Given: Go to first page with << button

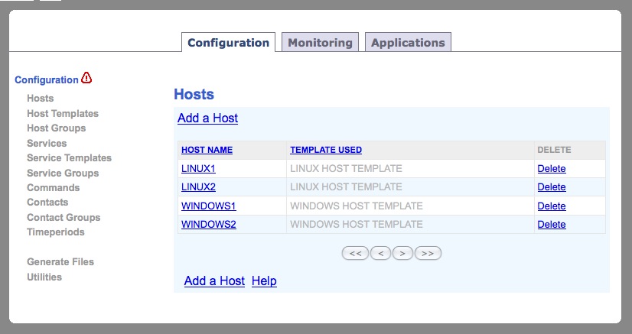Looking at the screenshot, I should (x=355, y=253).
